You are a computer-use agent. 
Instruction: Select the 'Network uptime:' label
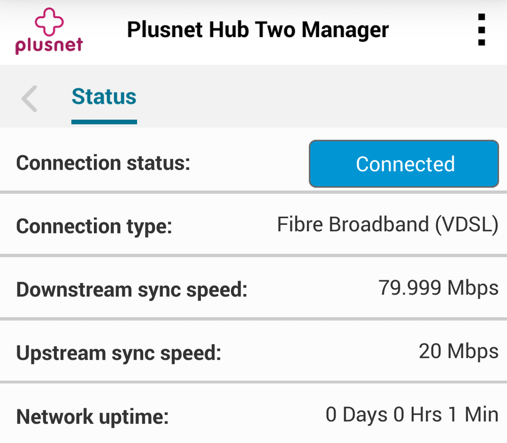coord(92,417)
